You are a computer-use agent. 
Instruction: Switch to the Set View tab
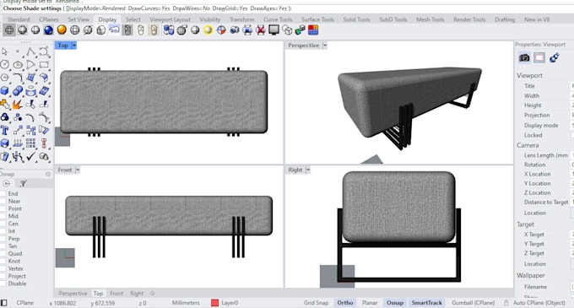tap(79, 19)
